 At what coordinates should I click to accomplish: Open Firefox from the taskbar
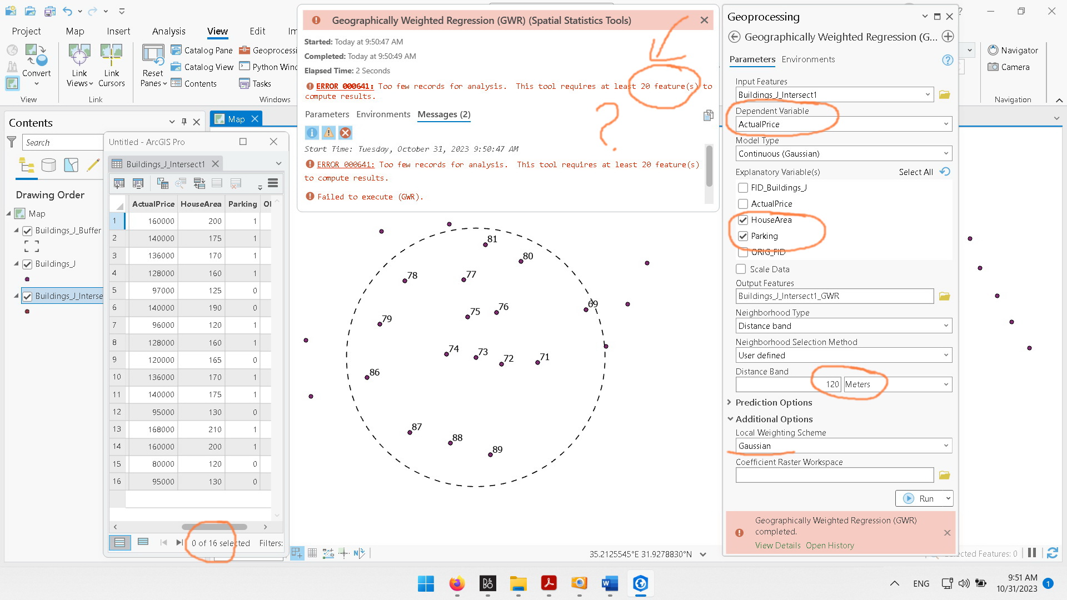(457, 583)
